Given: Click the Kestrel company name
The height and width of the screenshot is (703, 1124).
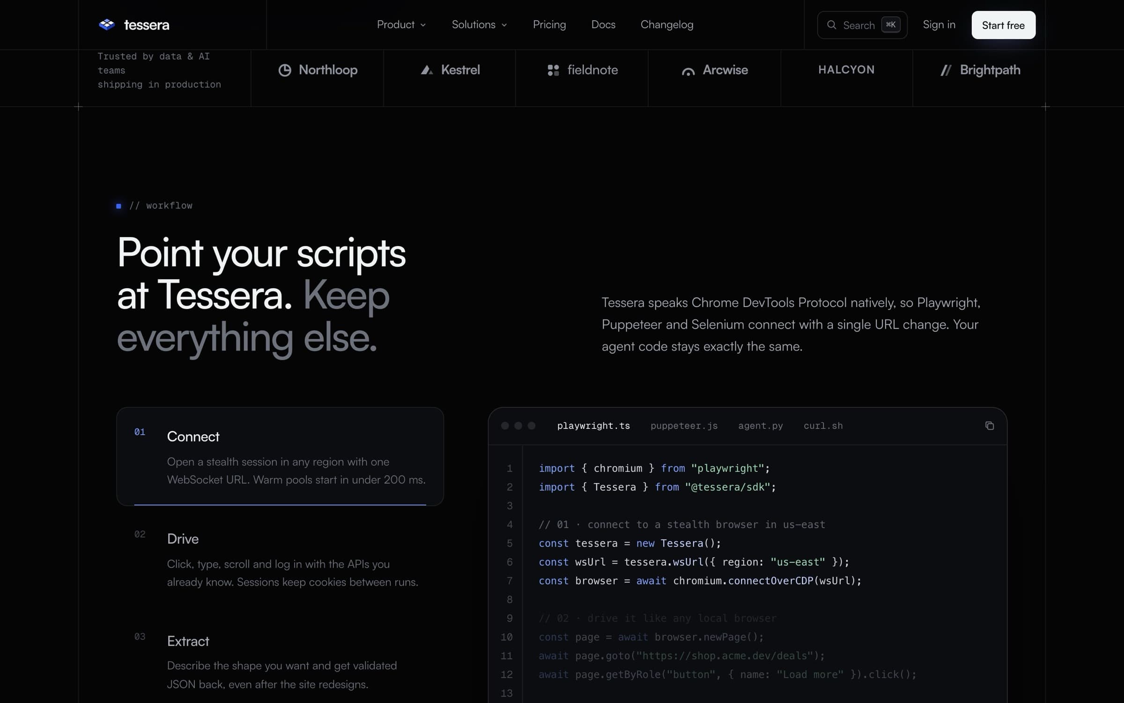Looking at the screenshot, I should (460, 70).
